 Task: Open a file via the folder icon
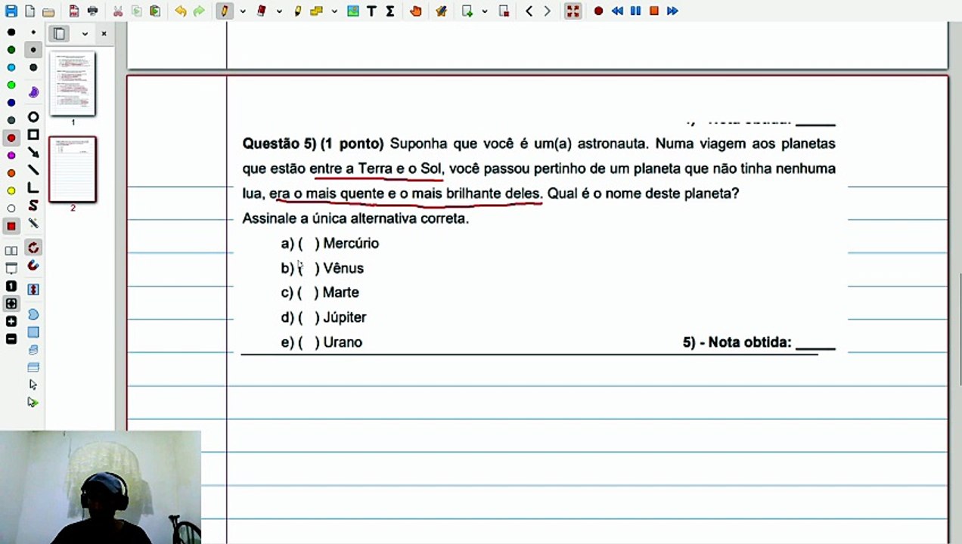point(48,11)
